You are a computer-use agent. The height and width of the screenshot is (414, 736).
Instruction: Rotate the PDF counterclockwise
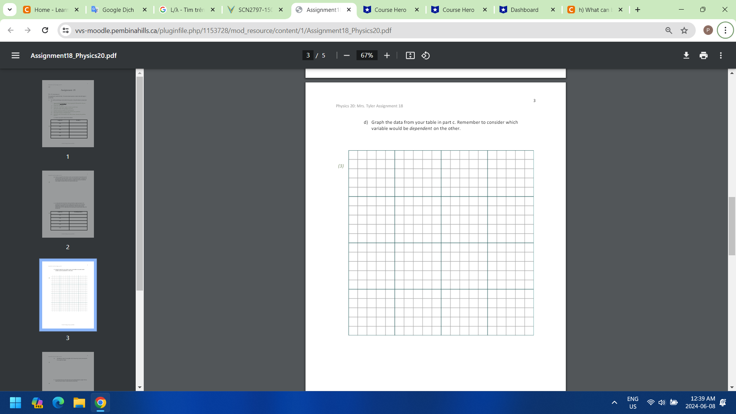tap(425, 55)
